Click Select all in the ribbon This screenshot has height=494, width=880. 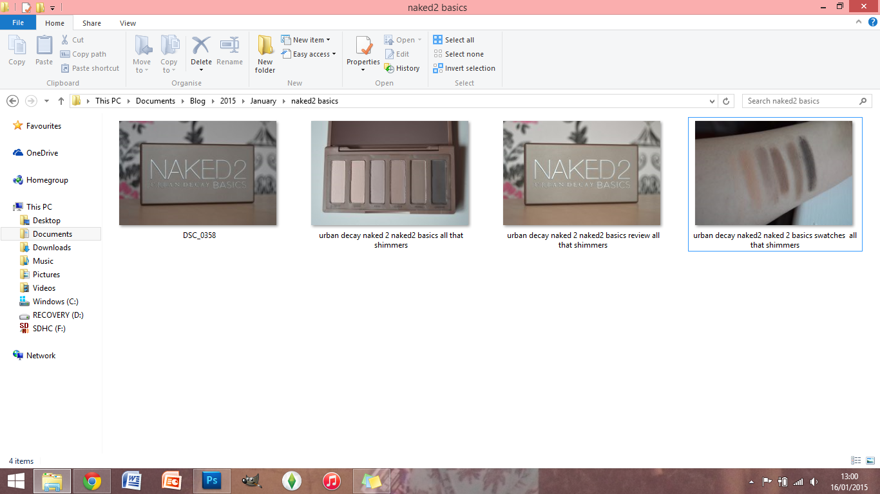click(454, 40)
